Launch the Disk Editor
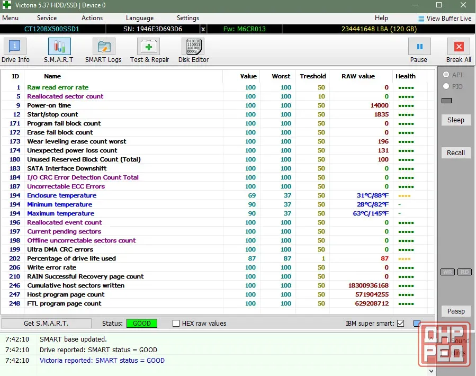The width and height of the screenshot is (476, 376). [193, 50]
